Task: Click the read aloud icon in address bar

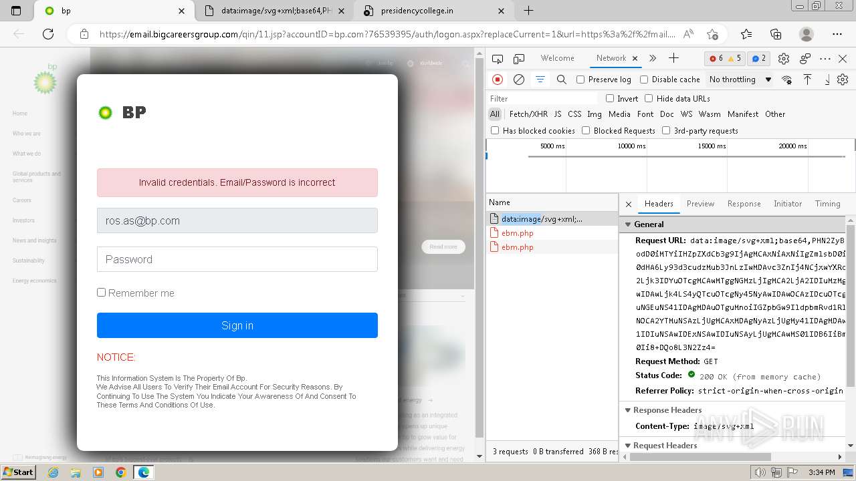Action: pyautogui.click(x=688, y=34)
